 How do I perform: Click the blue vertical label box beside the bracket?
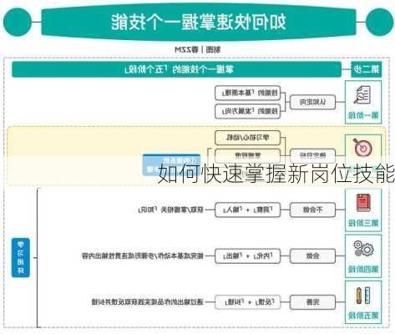click(21, 258)
